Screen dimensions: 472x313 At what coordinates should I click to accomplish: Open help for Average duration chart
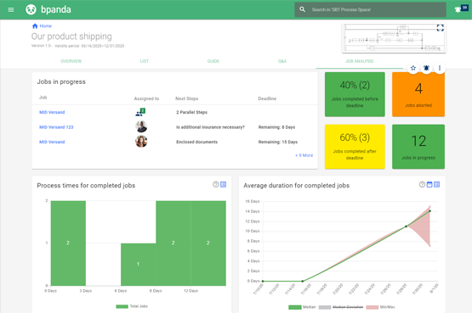(422, 184)
